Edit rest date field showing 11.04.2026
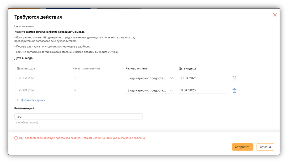Viewport: 288px width, 163px height. (x=202, y=90)
